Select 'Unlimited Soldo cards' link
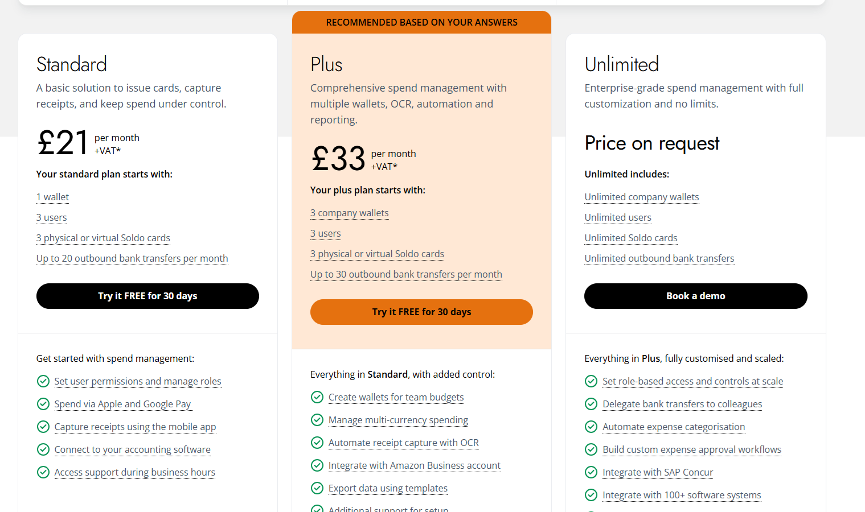Viewport: 865px width, 512px height. click(630, 238)
